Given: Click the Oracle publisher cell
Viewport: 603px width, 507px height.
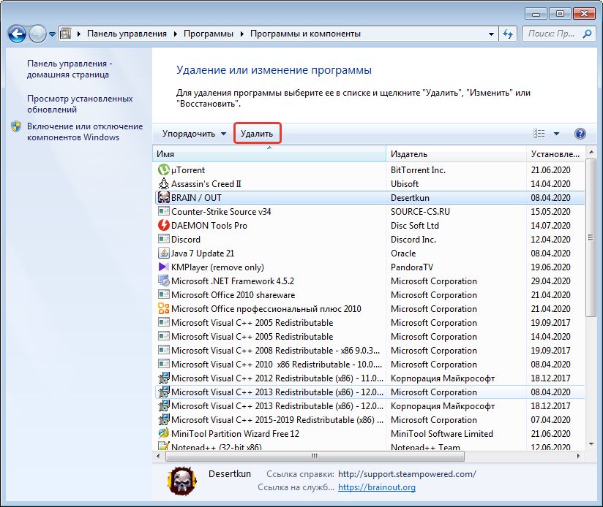Looking at the screenshot, I should click(403, 254).
